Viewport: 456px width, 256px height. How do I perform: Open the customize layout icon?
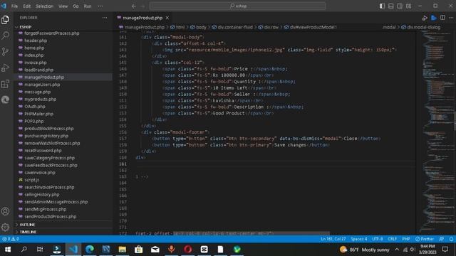pyautogui.click(x=408, y=6)
